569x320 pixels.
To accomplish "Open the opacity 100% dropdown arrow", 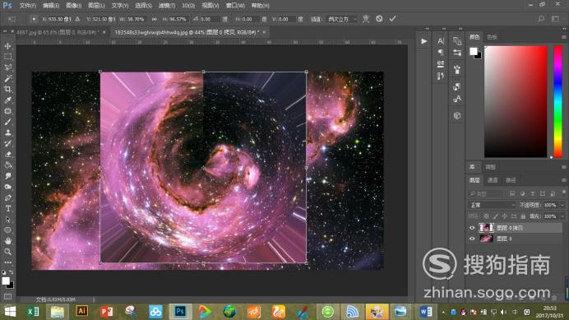I will click(562, 205).
